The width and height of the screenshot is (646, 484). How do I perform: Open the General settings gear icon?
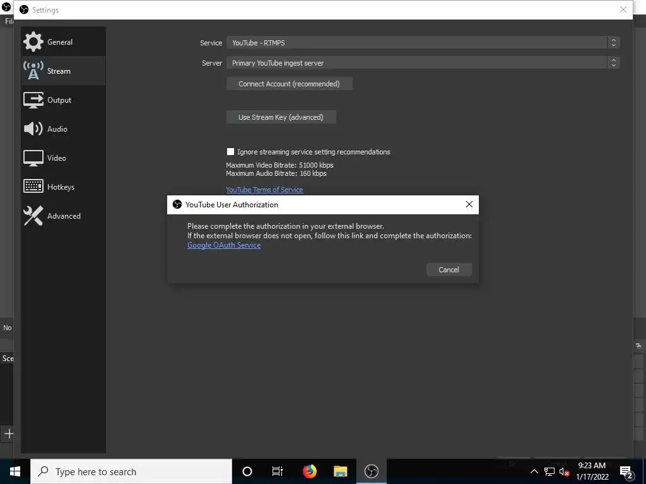click(x=33, y=42)
